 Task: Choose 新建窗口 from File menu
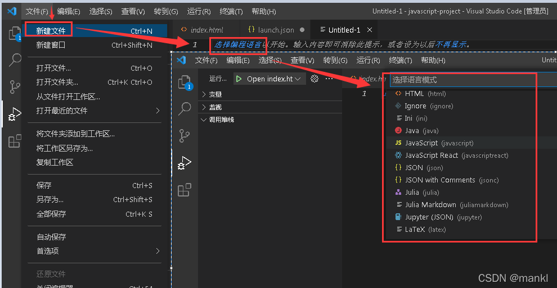pos(95,45)
